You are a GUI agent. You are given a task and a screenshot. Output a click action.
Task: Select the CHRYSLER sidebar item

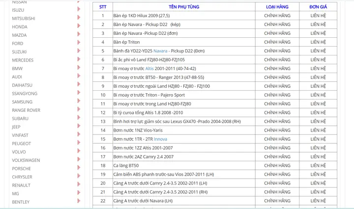22,177
